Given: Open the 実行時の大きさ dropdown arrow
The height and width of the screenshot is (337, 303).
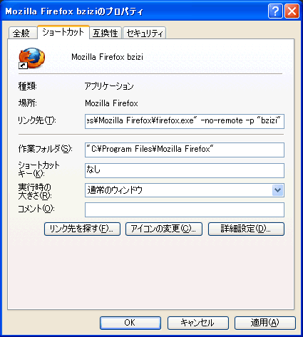Looking at the screenshot, I should pos(277,190).
